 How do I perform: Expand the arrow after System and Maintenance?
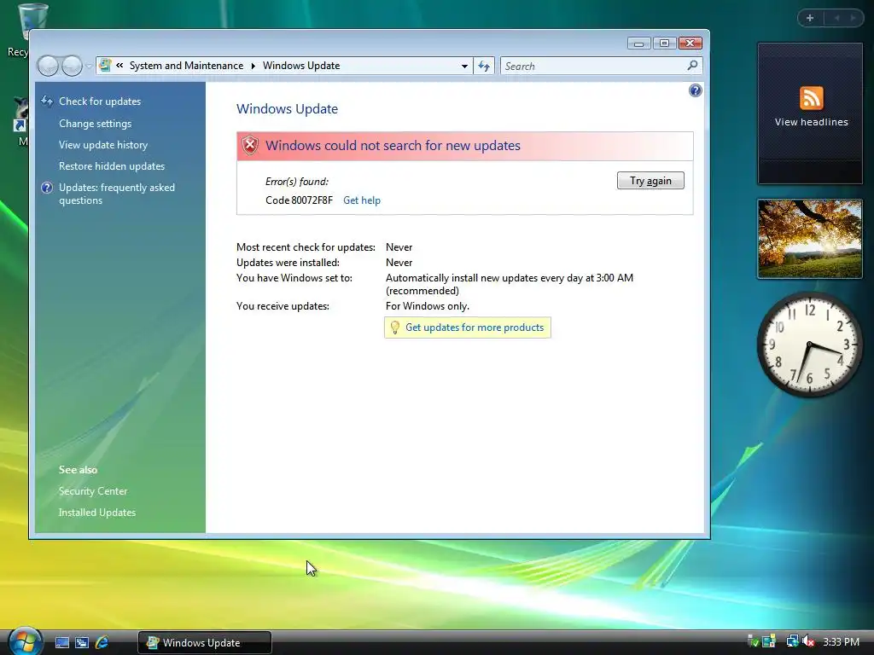click(x=253, y=66)
